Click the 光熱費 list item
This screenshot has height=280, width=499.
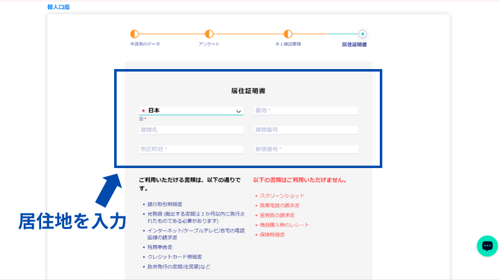tap(196, 217)
